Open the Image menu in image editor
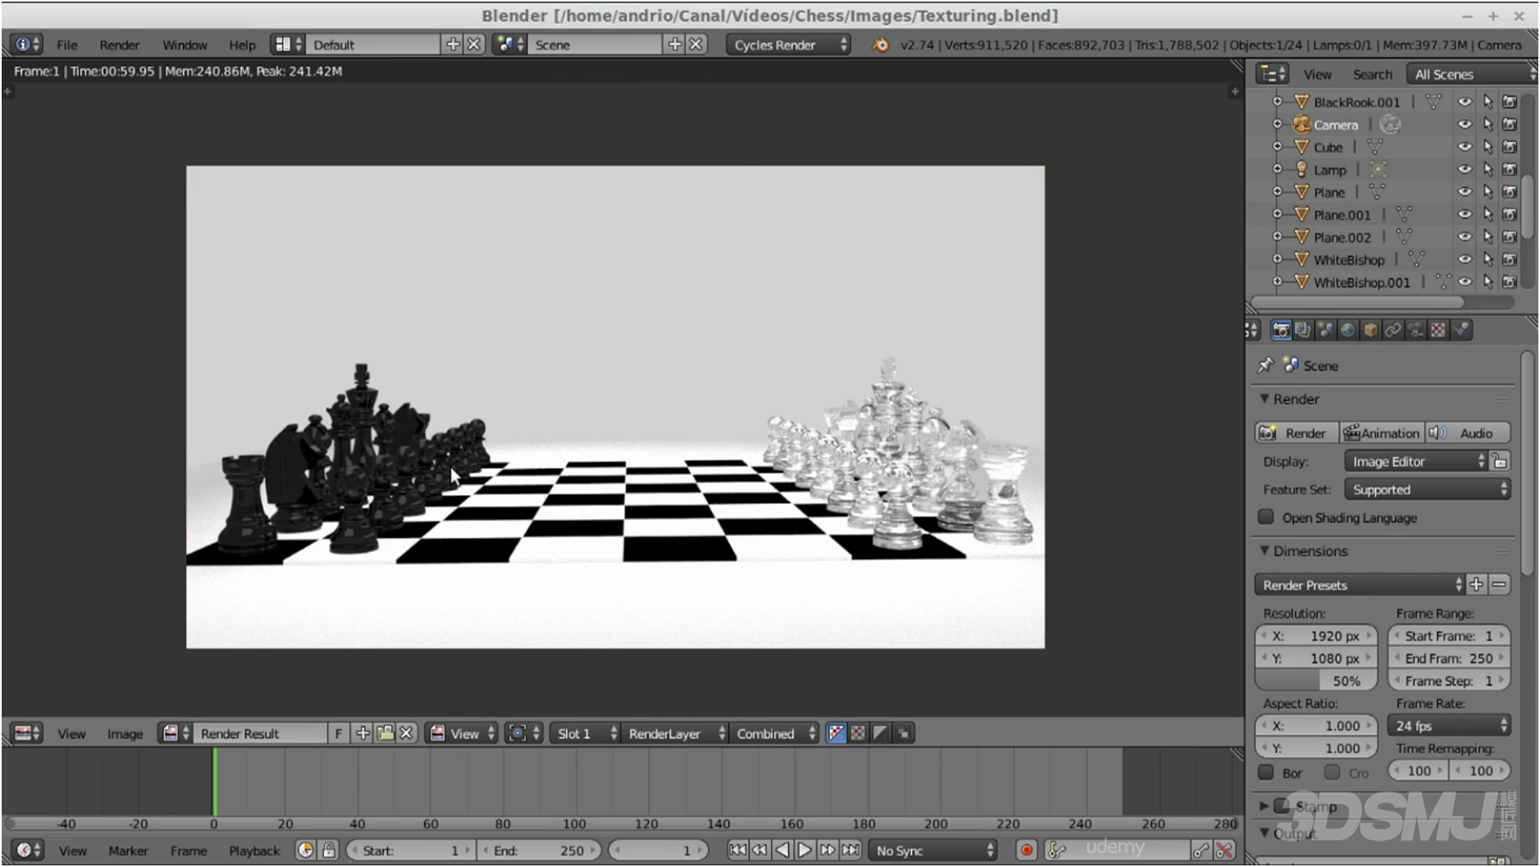The height and width of the screenshot is (867, 1540). 124,733
